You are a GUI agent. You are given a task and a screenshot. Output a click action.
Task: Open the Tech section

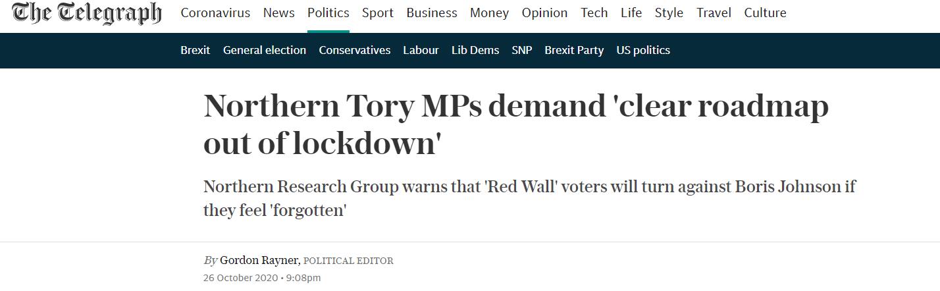(x=594, y=13)
